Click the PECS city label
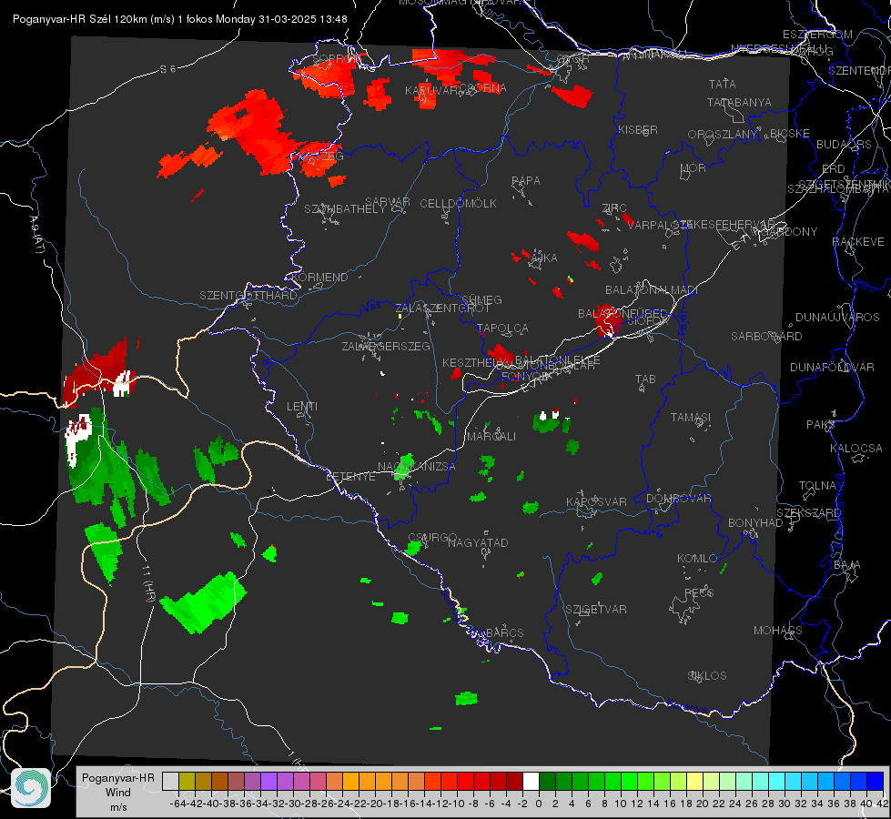 pyautogui.click(x=699, y=593)
